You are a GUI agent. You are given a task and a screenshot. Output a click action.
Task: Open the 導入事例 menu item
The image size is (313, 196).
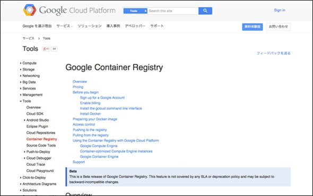click(113, 26)
